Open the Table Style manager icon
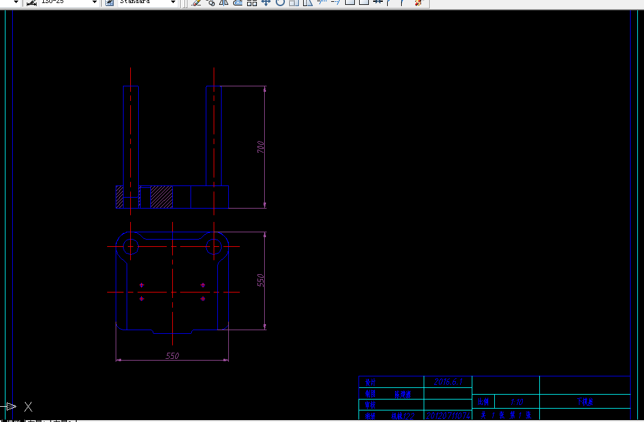 point(110,2)
